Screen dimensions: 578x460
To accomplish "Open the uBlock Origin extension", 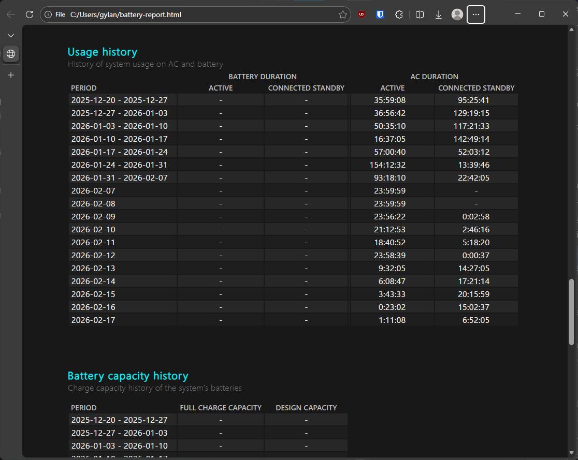I will point(362,14).
